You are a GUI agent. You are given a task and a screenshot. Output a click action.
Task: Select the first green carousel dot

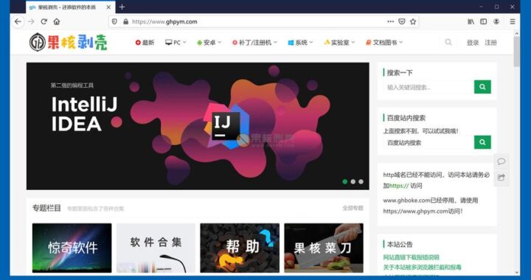(x=344, y=181)
